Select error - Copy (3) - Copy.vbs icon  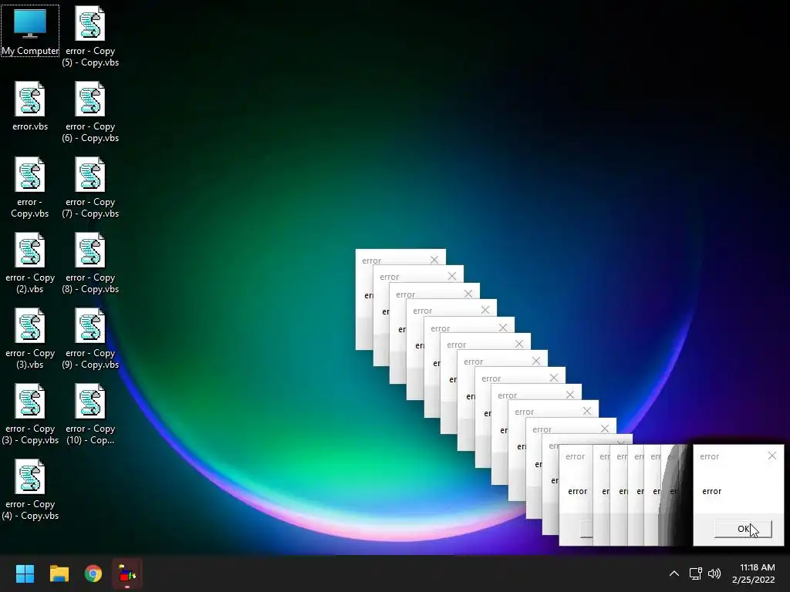[30, 414]
